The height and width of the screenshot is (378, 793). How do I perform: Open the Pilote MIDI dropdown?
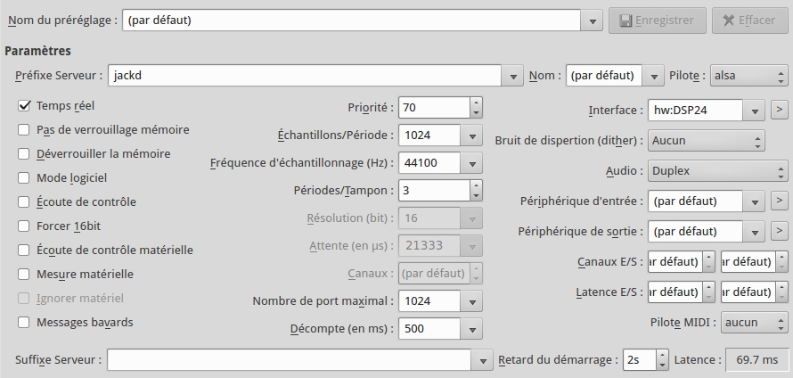[755, 322]
